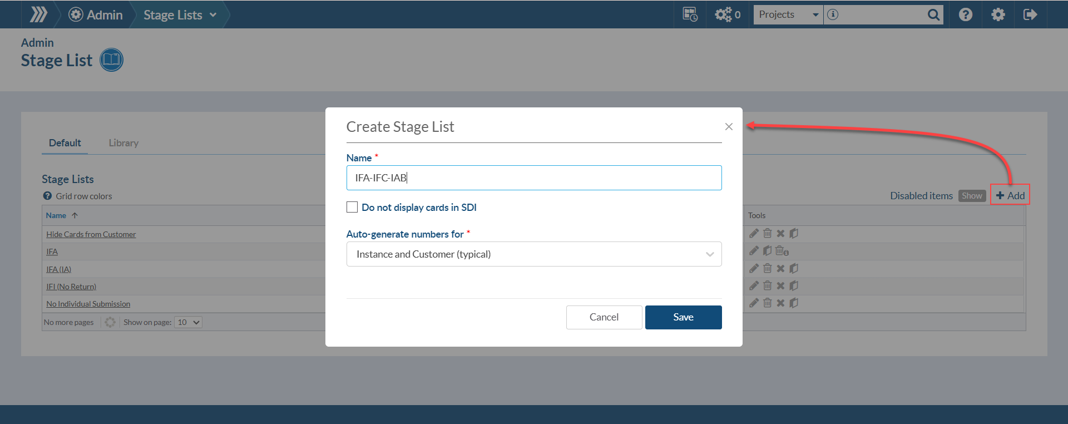1068x424 pixels.
Task: Expand the Projects search scope dropdown
Action: point(788,14)
